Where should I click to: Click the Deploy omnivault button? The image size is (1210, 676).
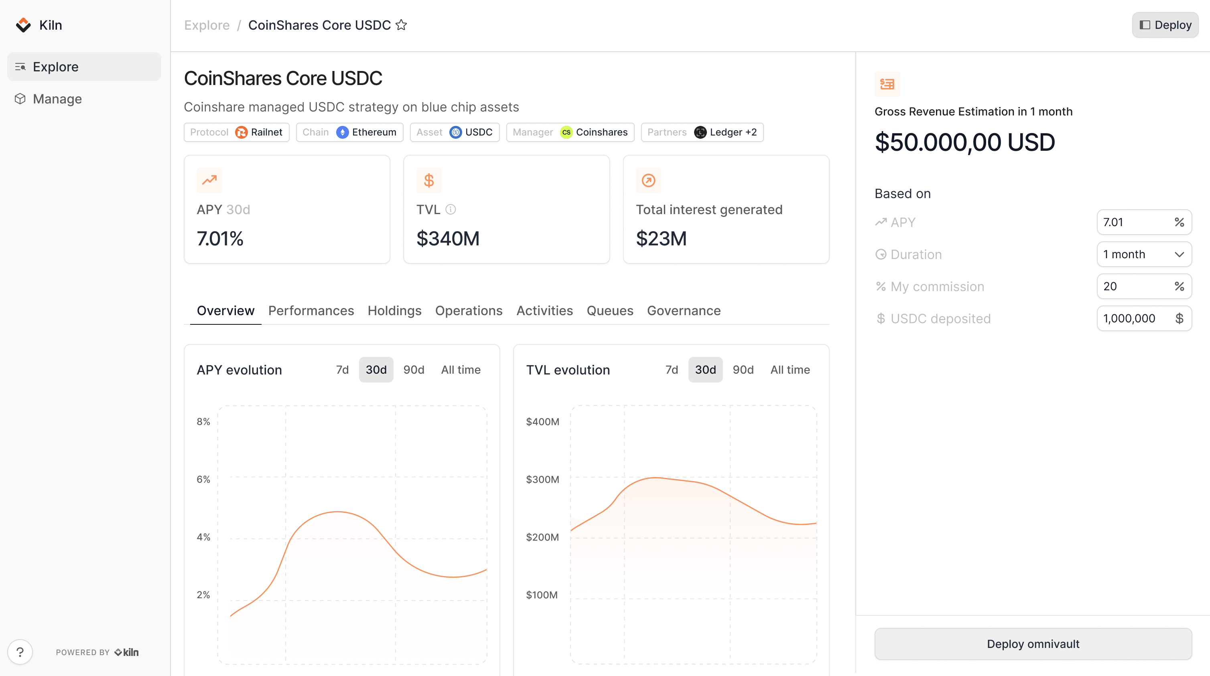pyautogui.click(x=1033, y=644)
